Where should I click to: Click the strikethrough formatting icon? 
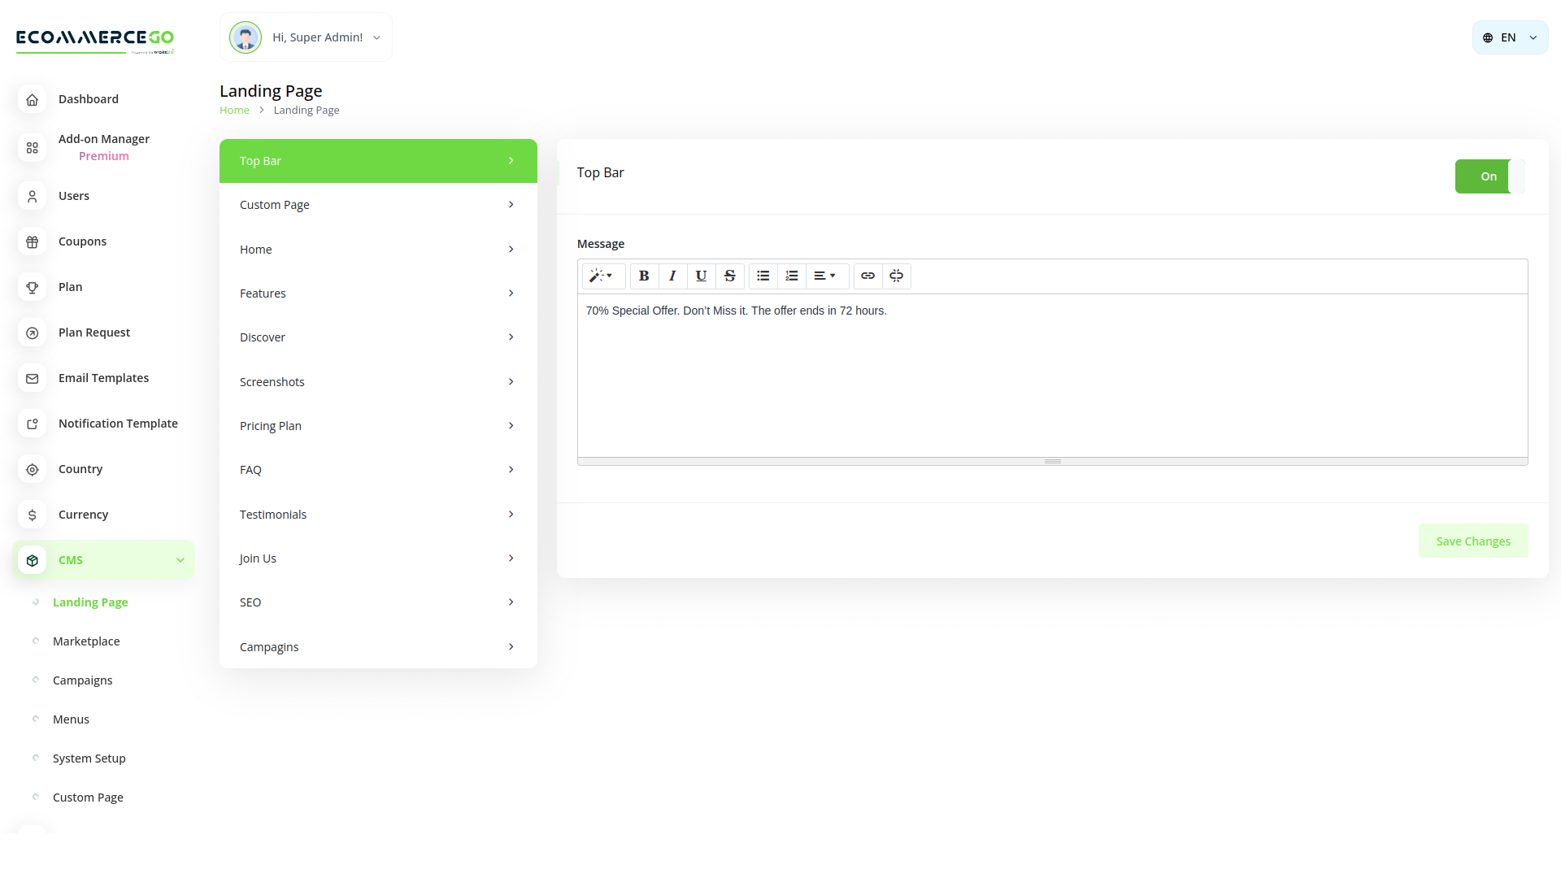(x=730, y=276)
